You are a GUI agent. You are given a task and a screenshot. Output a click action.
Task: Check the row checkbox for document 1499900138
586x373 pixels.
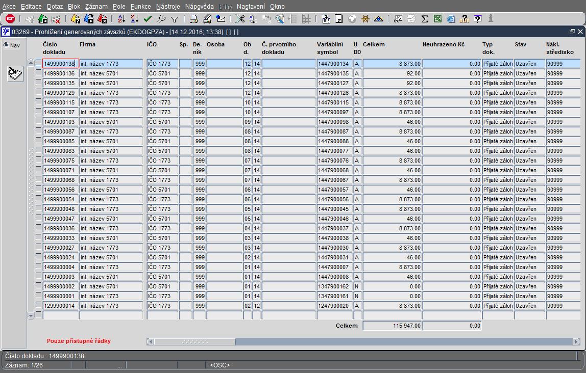point(38,63)
